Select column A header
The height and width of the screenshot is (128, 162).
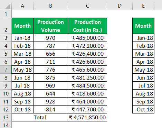22,6
